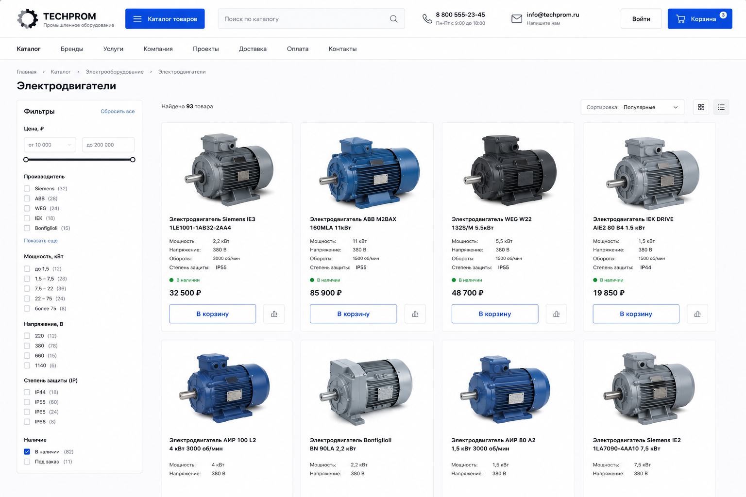Click the price range slider track
The height and width of the screenshot is (497, 746).
(x=79, y=160)
